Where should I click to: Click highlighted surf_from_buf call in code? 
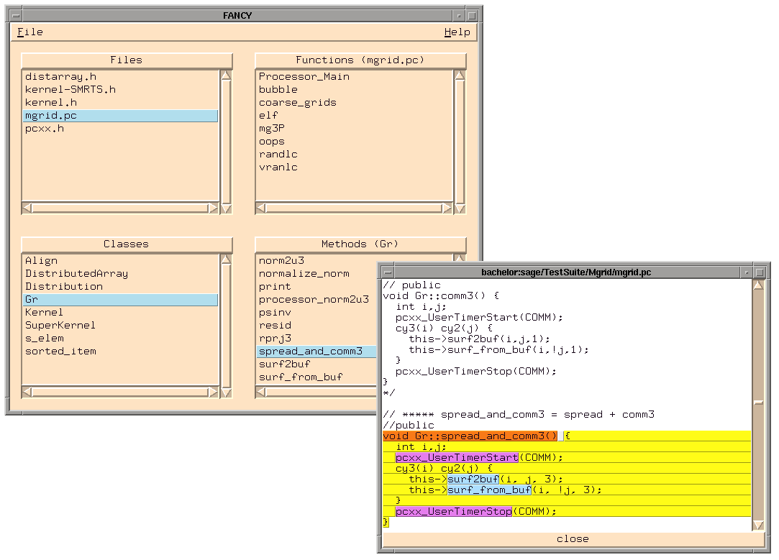coord(489,490)
